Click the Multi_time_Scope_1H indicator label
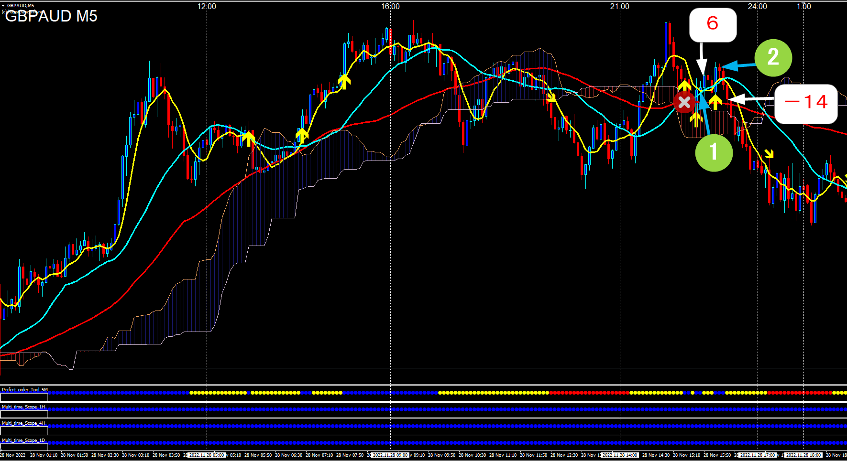 click(x=23, y=407)
